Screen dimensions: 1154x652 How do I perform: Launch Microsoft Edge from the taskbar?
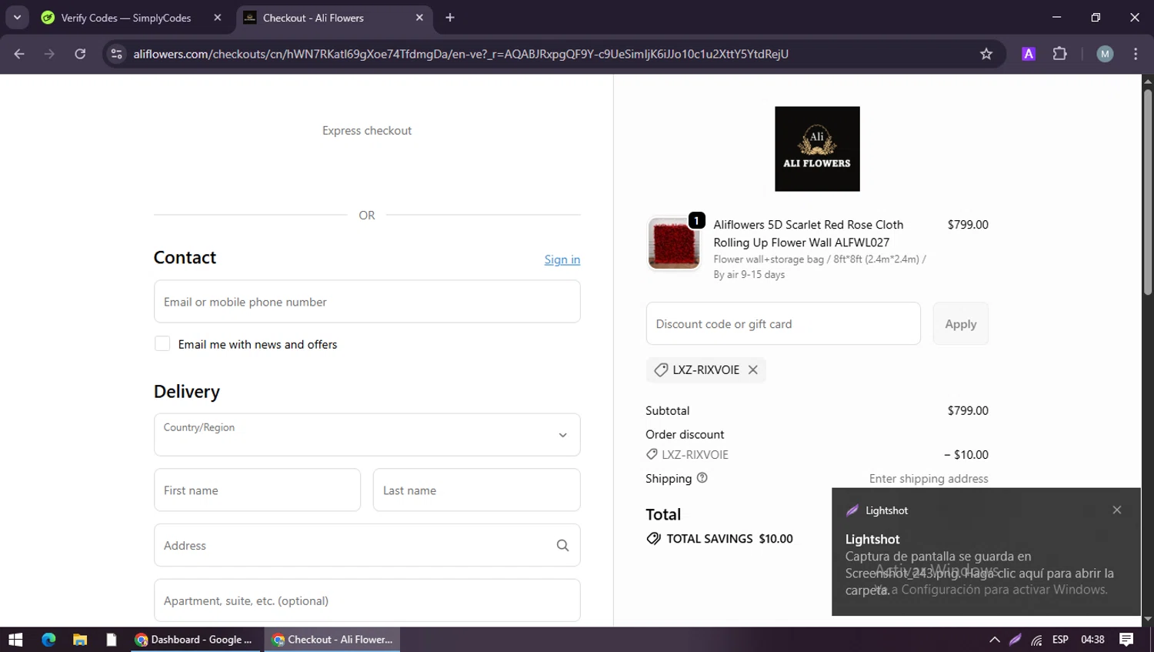tap(48, 640)
